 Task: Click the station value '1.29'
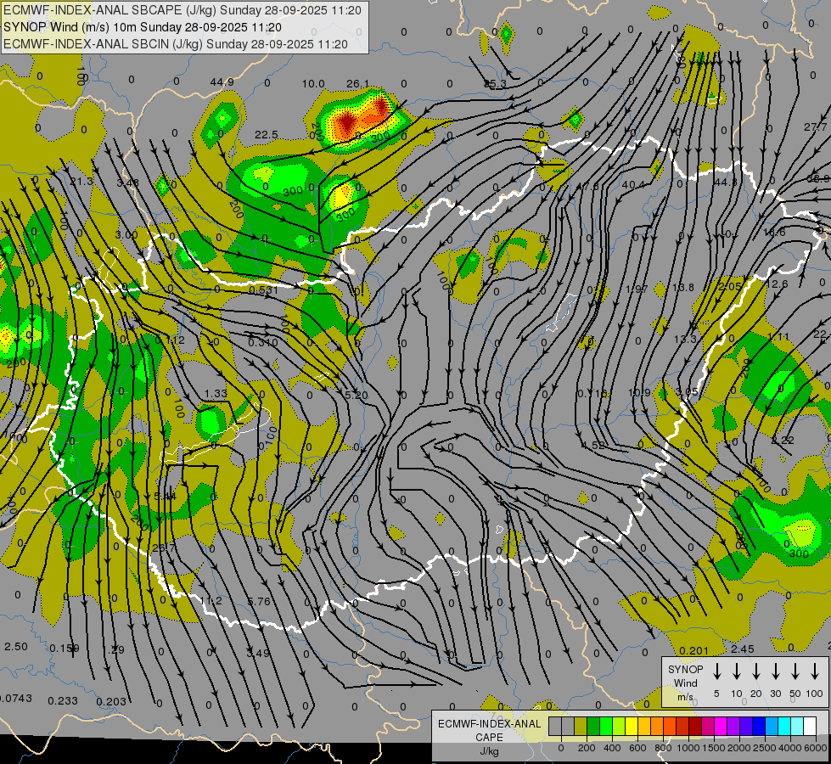click(x=113, y=649)
